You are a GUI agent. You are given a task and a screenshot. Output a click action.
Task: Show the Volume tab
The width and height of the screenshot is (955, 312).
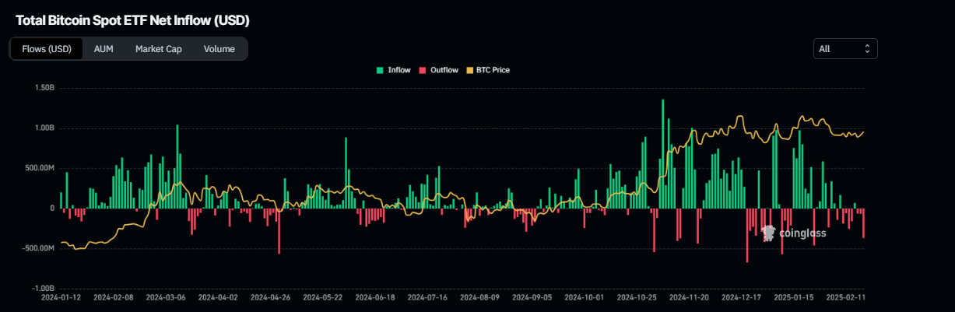[219, 49]
